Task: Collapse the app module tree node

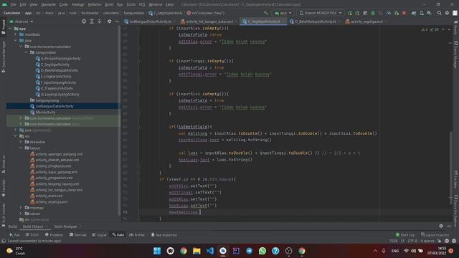Action: [10, 29]
